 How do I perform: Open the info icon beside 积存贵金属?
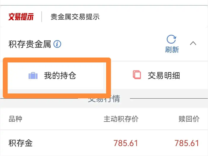click(57, 44)
